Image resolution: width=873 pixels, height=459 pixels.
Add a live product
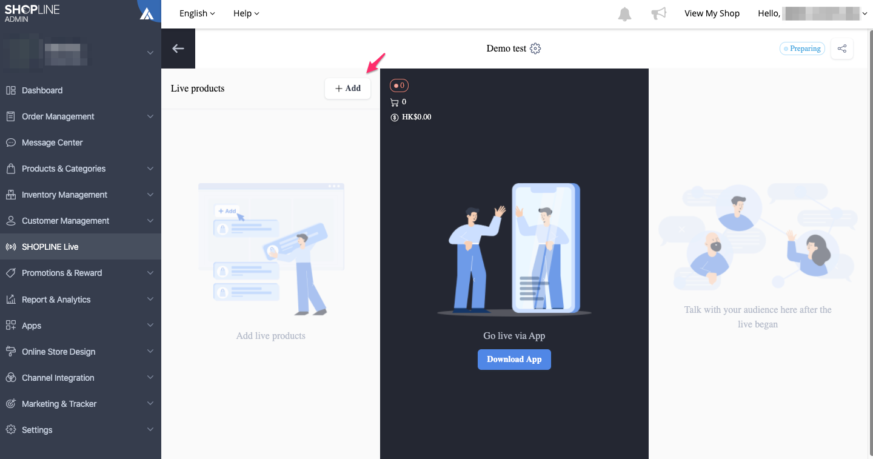pos(347,88)
